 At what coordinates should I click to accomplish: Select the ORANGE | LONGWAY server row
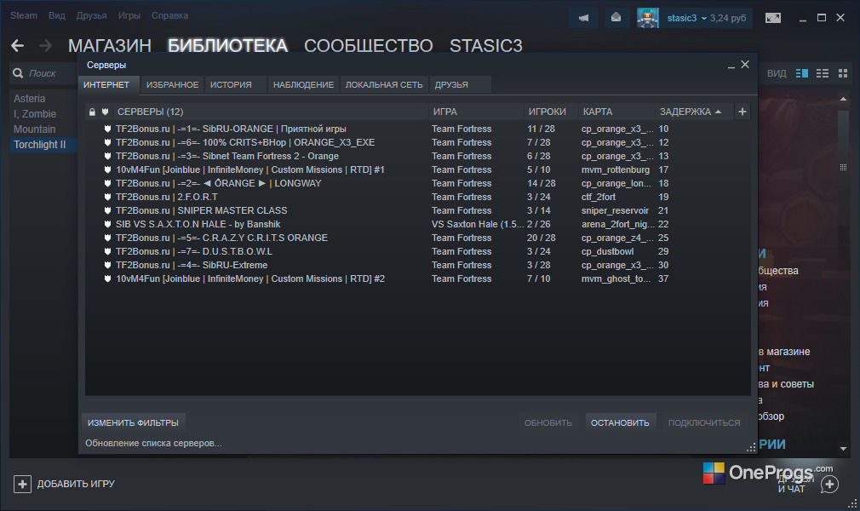coord(418,183)
